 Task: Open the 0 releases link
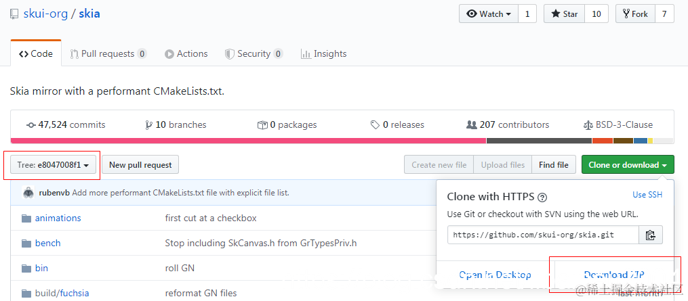pyautogui.click(x=397, y=125)
